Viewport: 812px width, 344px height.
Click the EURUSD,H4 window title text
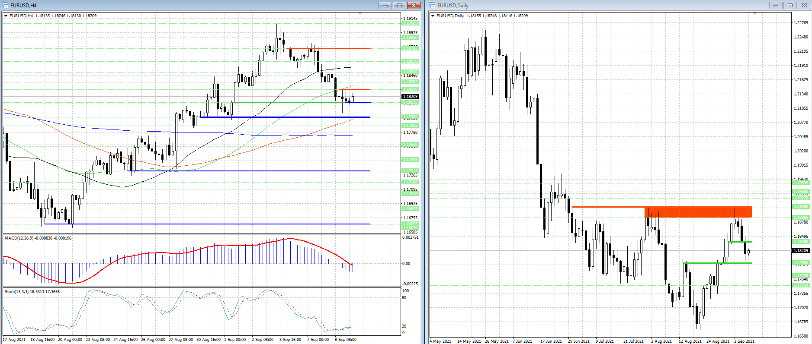pos(24,6)
